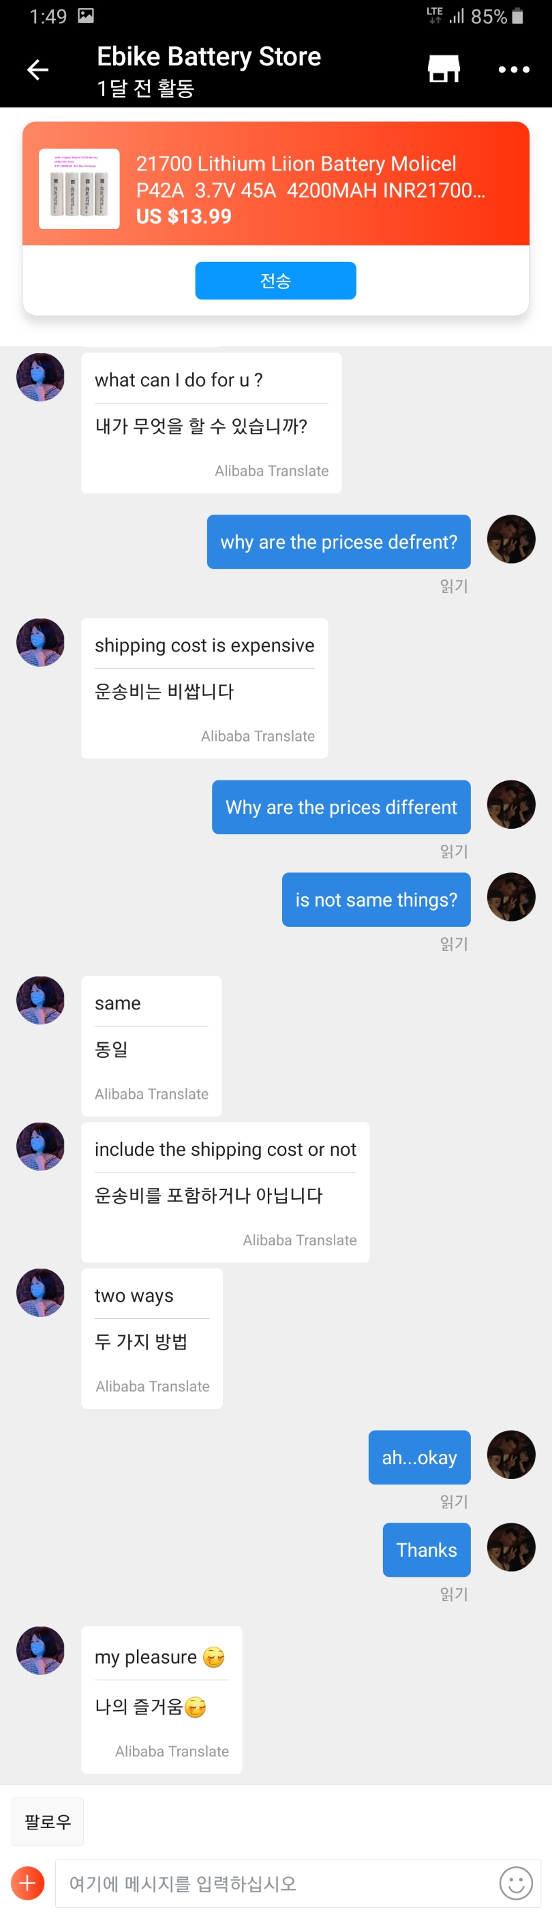Tap the battery status icon
Screen dimensions: 552x1916
coord(518,16)
